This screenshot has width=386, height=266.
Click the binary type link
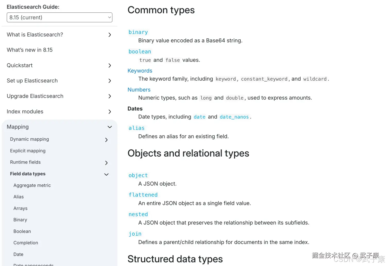138,32
